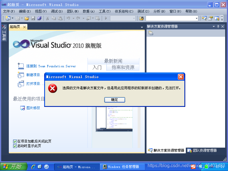Image resolution: width=228 pixels, height=171 pixels.
Task: Toggle show page on startup checkbox
Action: pyautogui.click(x=15, y=146)
